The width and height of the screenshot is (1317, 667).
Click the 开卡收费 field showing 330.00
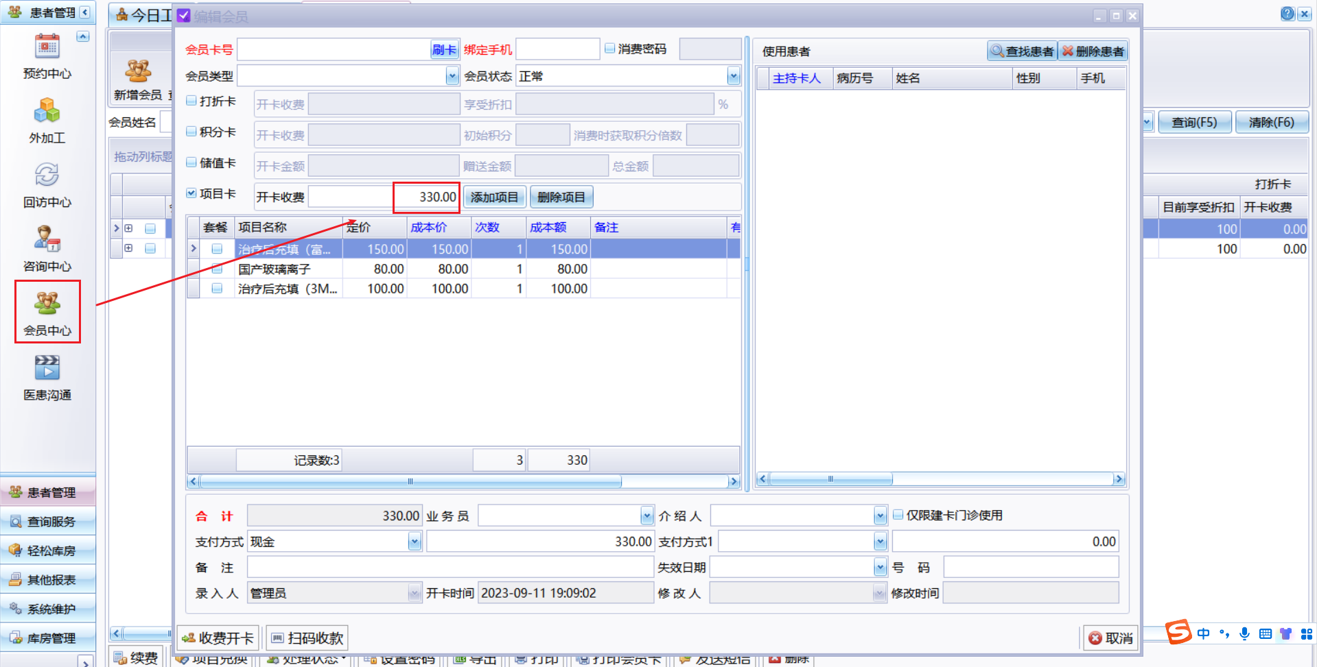[x=384, y=197]
